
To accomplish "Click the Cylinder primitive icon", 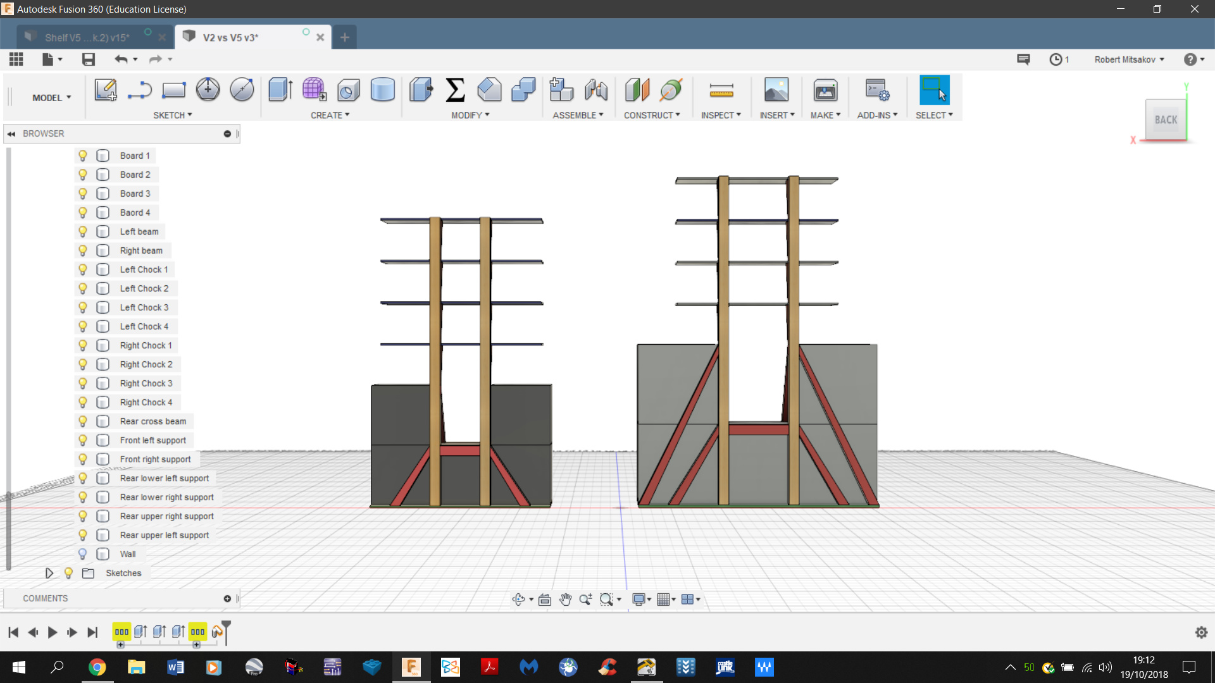I will coord(382,90).
